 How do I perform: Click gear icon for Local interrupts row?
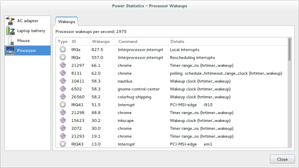click(62, 50)
